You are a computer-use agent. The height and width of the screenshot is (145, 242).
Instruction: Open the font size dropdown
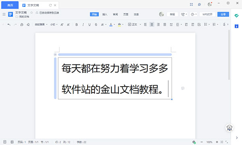[x=54, y=25]
